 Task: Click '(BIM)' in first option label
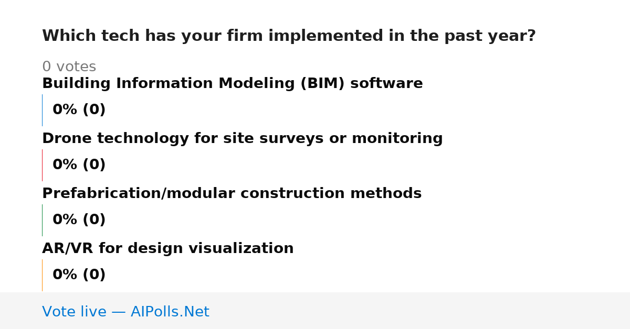pos(322,84)
